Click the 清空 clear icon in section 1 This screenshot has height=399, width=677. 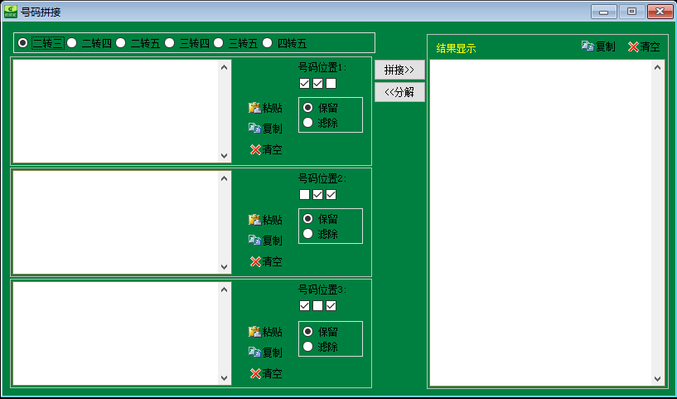coord(255,149)
